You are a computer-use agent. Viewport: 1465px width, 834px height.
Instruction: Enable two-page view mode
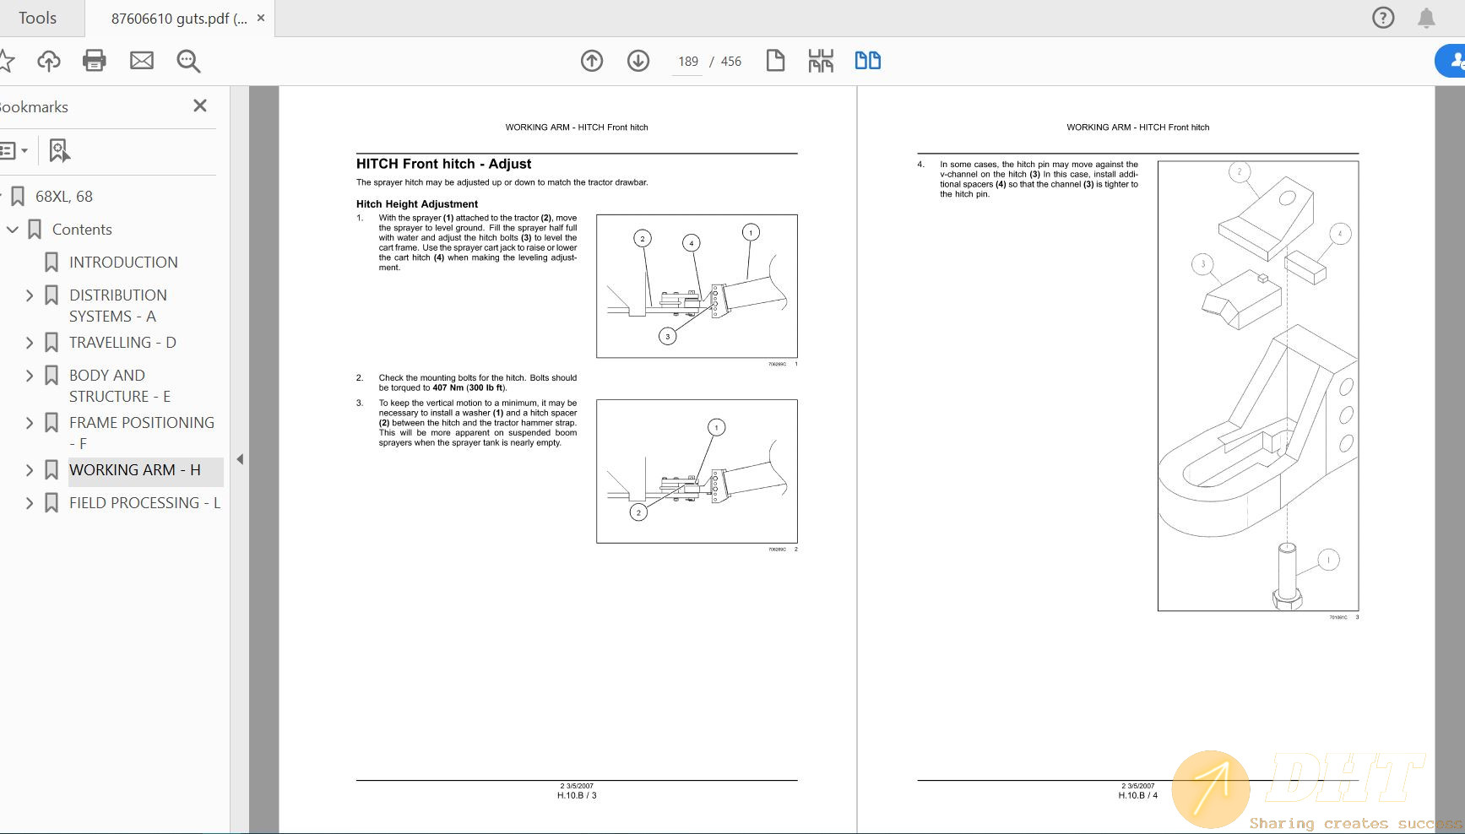click(x=867, y=61)
